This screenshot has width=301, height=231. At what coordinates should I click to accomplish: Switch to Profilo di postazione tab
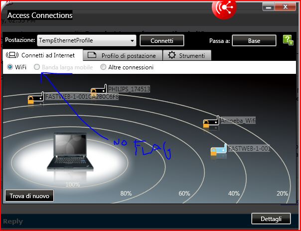pos(123,55)
